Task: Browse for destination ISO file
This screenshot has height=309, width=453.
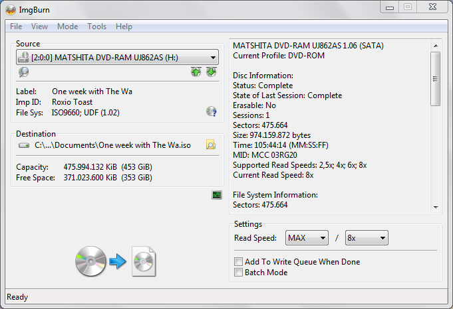Action: (211, 145)
